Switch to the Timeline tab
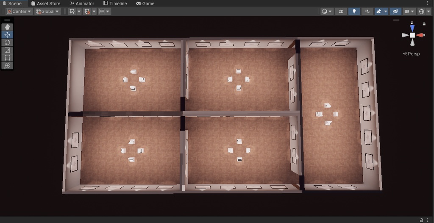Image resolution: width=434 pixels, height=223 pixels. point(115,3)
